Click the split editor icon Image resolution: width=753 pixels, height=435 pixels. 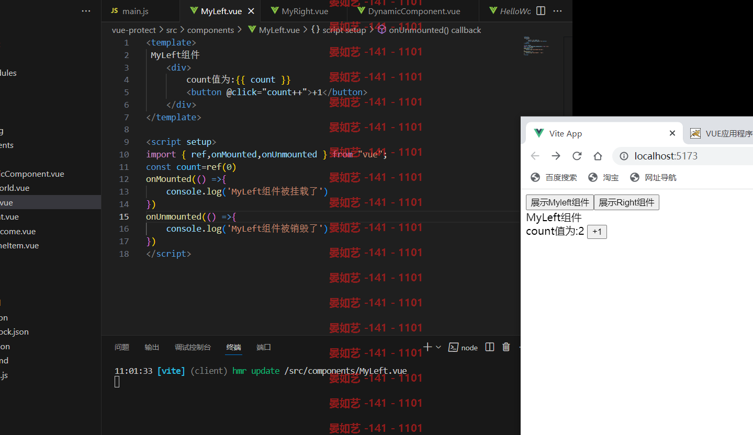541,11
